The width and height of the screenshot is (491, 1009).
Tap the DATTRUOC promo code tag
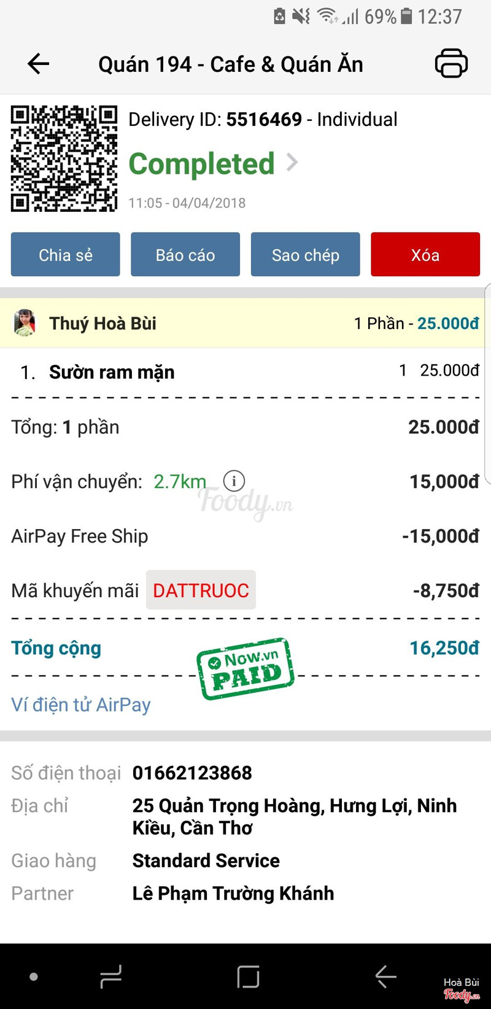pyautogui.click(x=201, y=590)
